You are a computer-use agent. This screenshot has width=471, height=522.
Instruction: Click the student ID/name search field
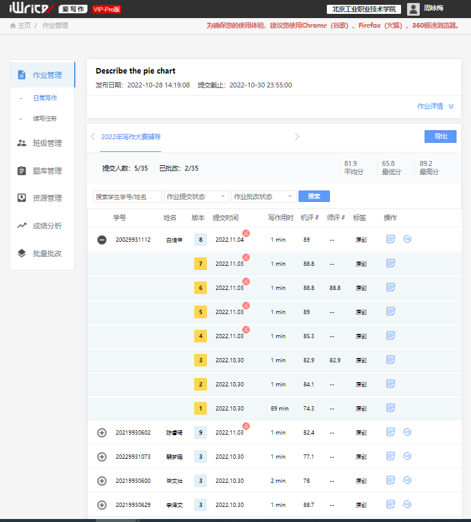[128, 197]
